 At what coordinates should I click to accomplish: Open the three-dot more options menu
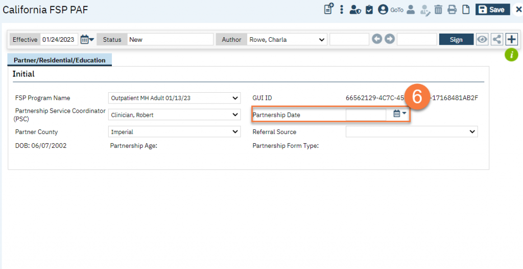[342, 10]
